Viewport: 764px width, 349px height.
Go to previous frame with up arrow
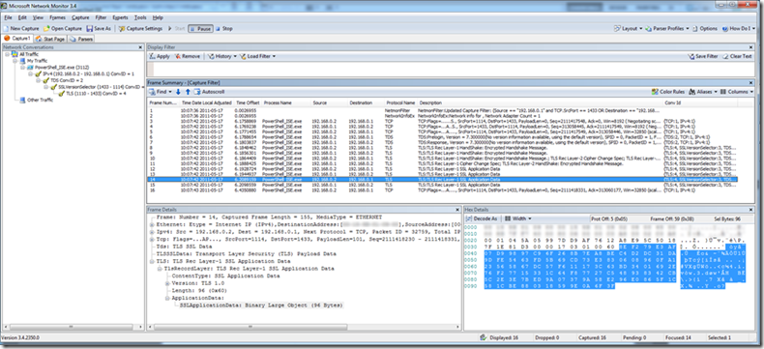[188, 92]
